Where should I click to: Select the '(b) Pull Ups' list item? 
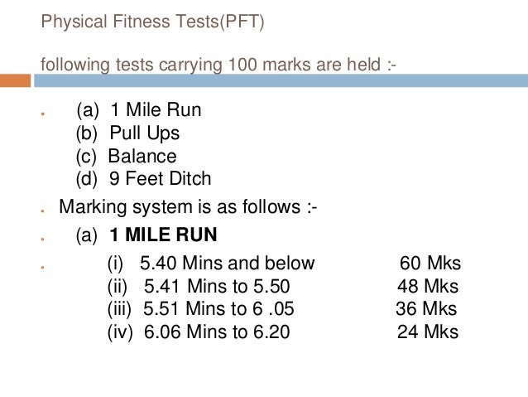(x=127, y=133)
